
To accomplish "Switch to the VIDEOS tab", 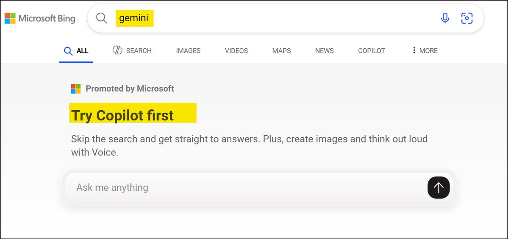I will (236, 51).
